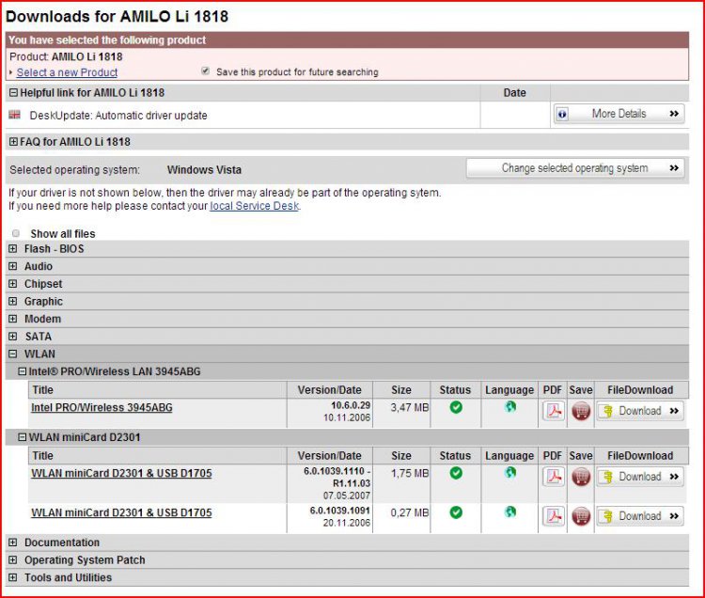This screenshot has height=598, width=705.
Task: Expand the Chipset section
Action: [13, 284]
